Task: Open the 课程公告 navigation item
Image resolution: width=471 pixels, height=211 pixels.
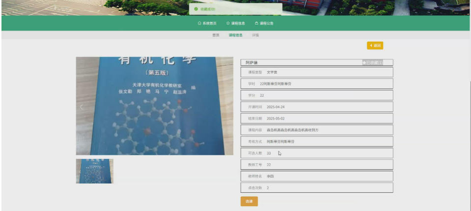Action: [264, 23]
